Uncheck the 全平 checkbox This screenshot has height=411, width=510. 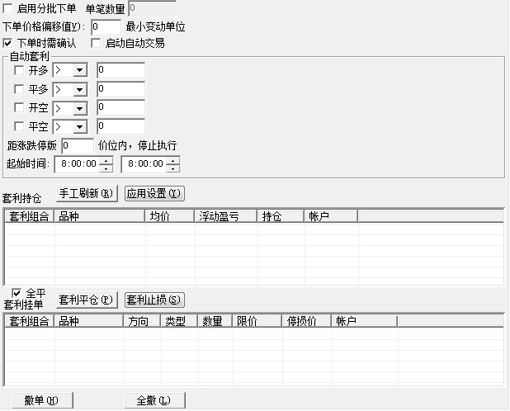coord(17,292)
